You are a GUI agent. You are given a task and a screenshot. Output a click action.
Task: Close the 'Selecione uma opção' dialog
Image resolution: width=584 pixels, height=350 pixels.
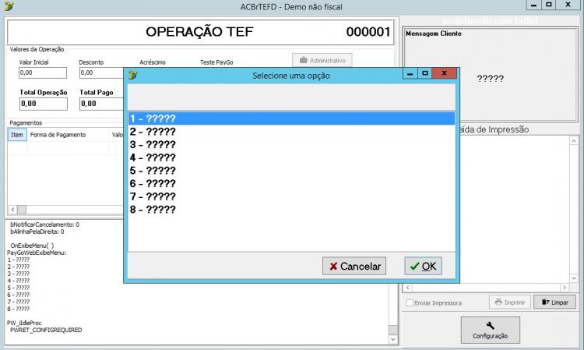(444, 73)
